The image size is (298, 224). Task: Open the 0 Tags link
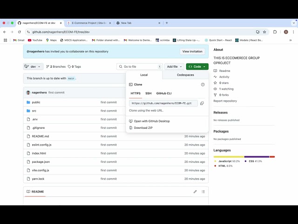pos(74,66)
